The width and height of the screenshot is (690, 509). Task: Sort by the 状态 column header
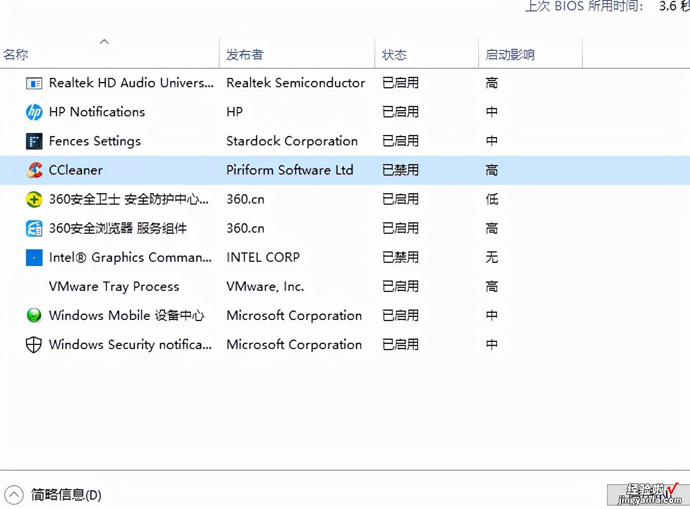[394, 55]
